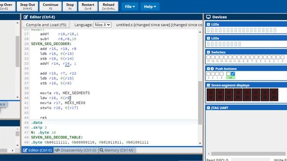
Task: Click the Restart button
Action: (x=88, y=6)
